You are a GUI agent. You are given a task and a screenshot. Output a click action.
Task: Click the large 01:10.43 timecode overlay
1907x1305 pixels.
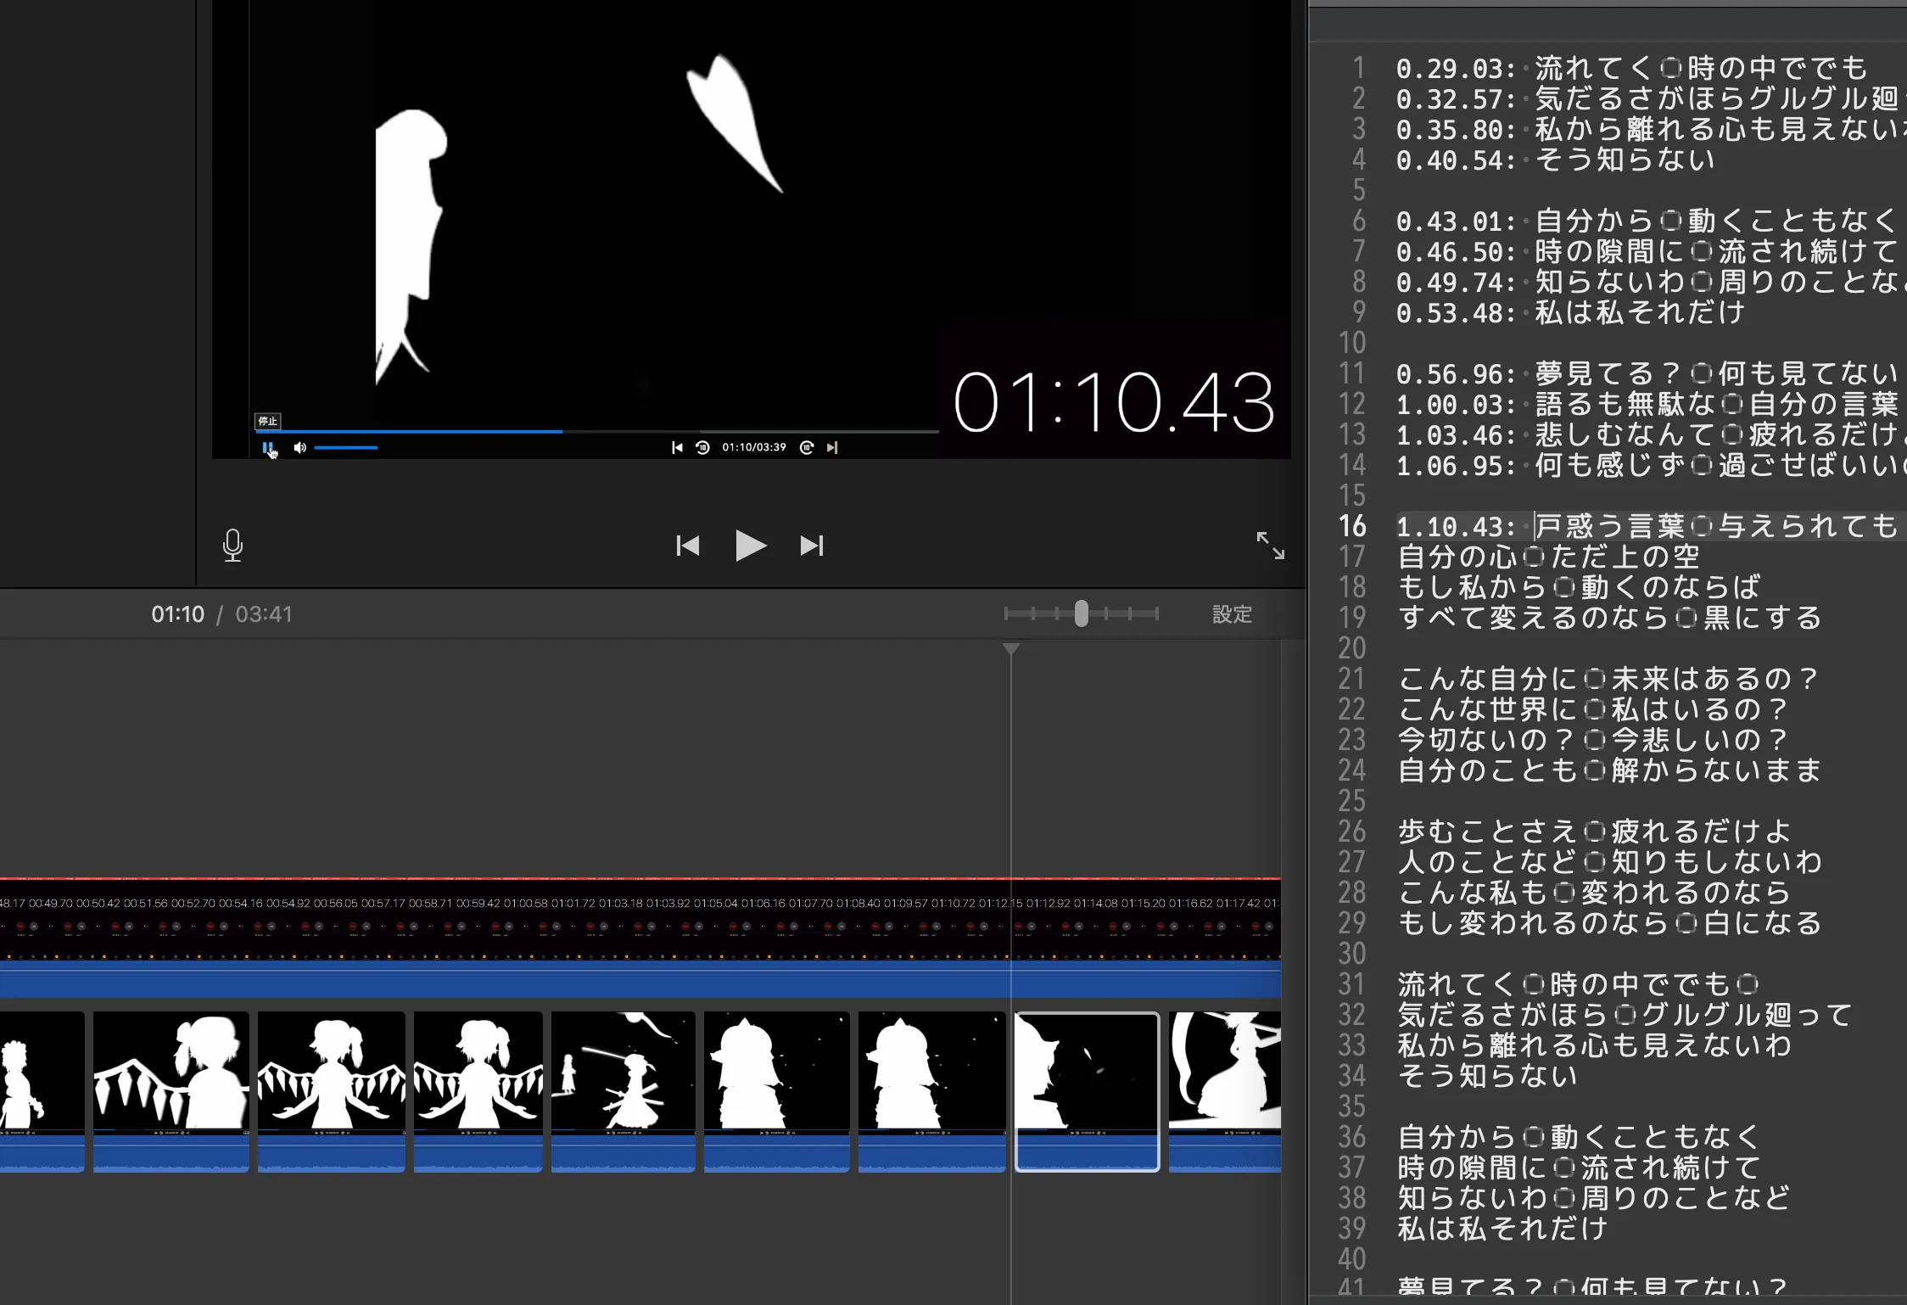coord(1114,402)
